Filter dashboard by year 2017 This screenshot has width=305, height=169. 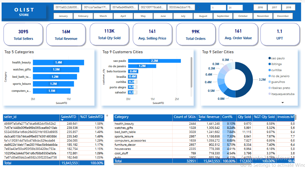pyautogui.click(x=274, y=7)
